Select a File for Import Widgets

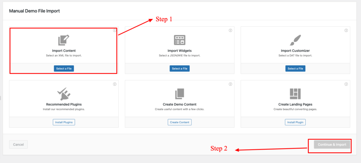[x=179, y=68]
